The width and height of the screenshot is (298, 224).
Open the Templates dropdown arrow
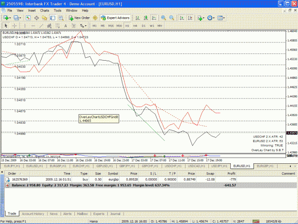[224, 18]
